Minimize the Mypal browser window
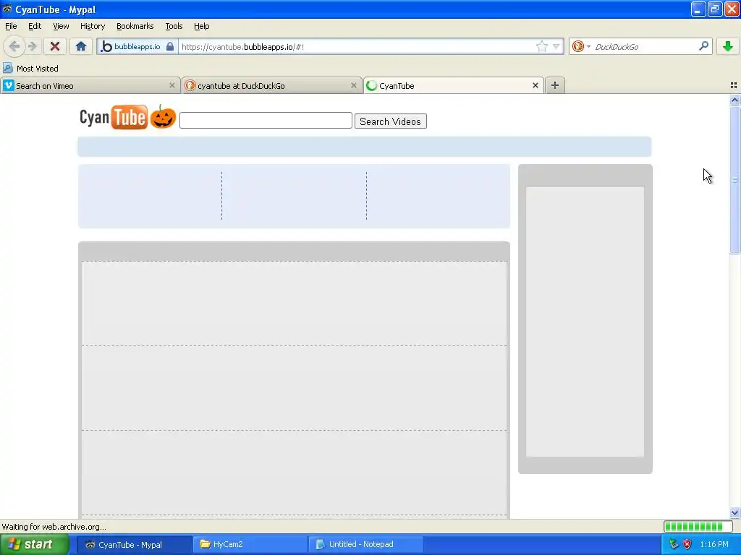Screen dimensions: 741x555 698,9
